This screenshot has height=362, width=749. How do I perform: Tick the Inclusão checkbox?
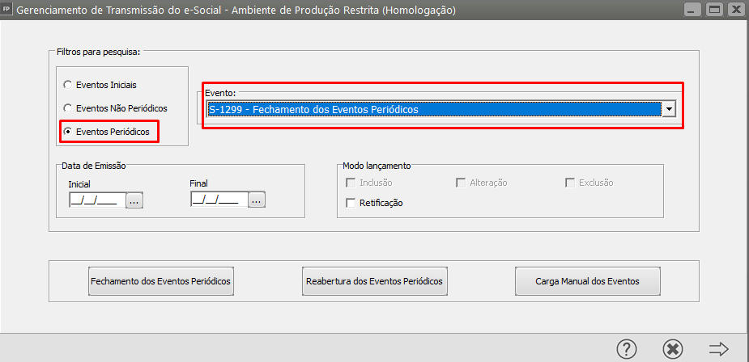[x=351, y=183]
